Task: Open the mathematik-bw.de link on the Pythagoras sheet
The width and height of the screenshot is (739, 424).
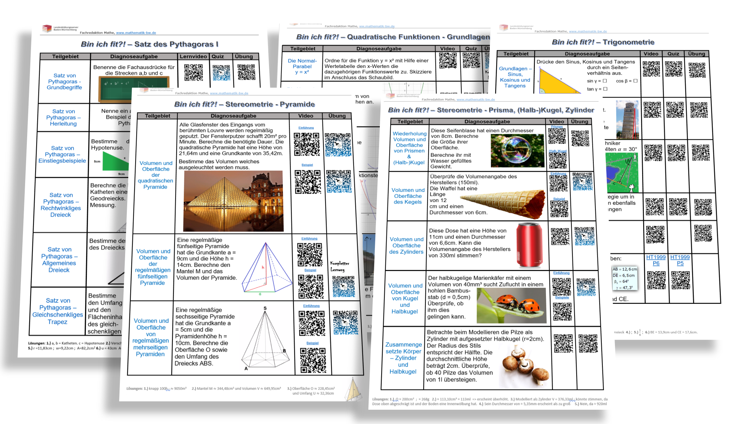Action: [136, 33]
